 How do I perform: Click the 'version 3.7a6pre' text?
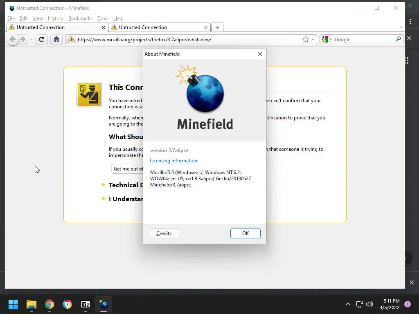[x=169, y=150]
